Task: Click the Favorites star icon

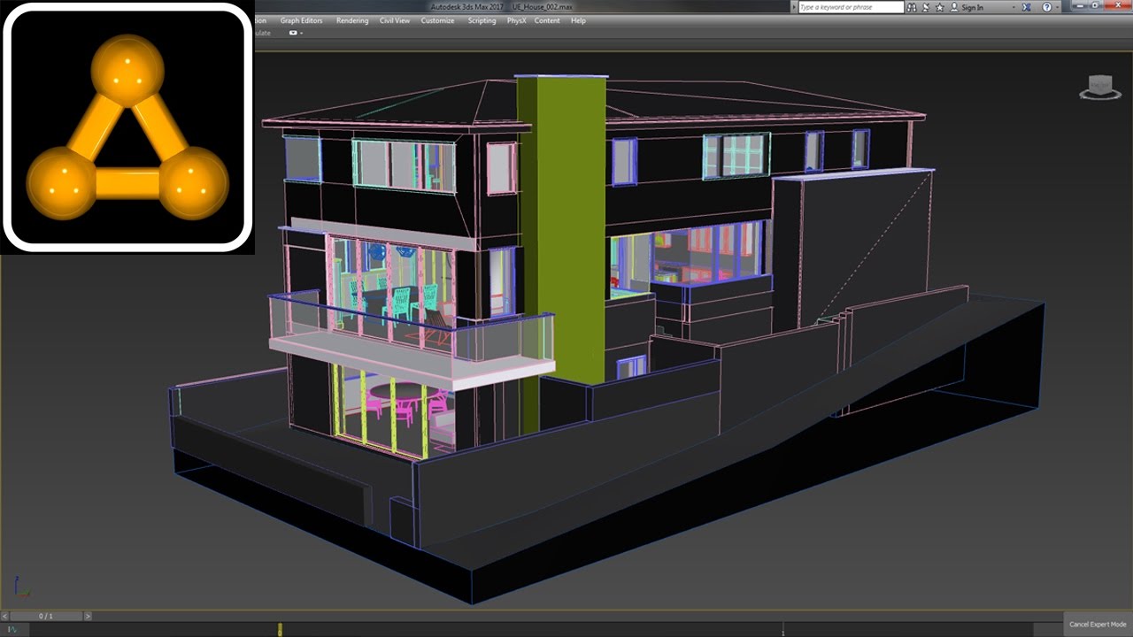Action: (940, 7)
